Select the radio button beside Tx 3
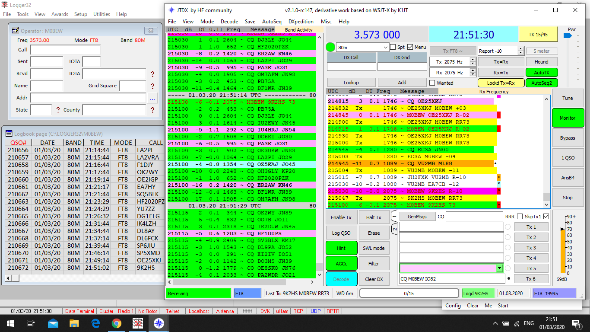The image size is (590, 332). [x=508, y=248]
